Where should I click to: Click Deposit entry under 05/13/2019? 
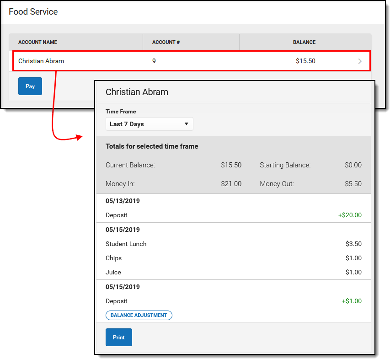pyautogui.click(x=116, y=215)
